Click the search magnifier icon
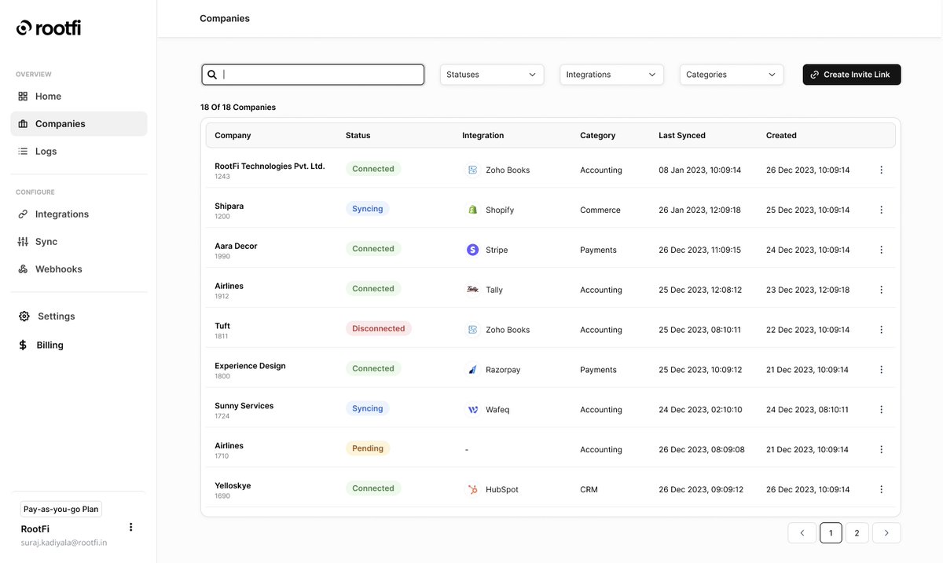 [x=211, y=75]
